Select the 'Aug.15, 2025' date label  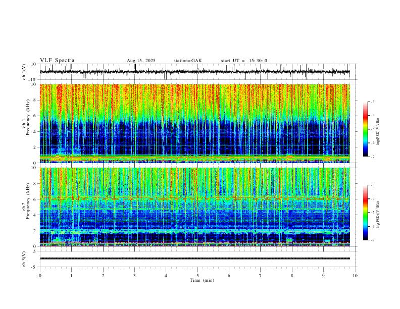141,61
